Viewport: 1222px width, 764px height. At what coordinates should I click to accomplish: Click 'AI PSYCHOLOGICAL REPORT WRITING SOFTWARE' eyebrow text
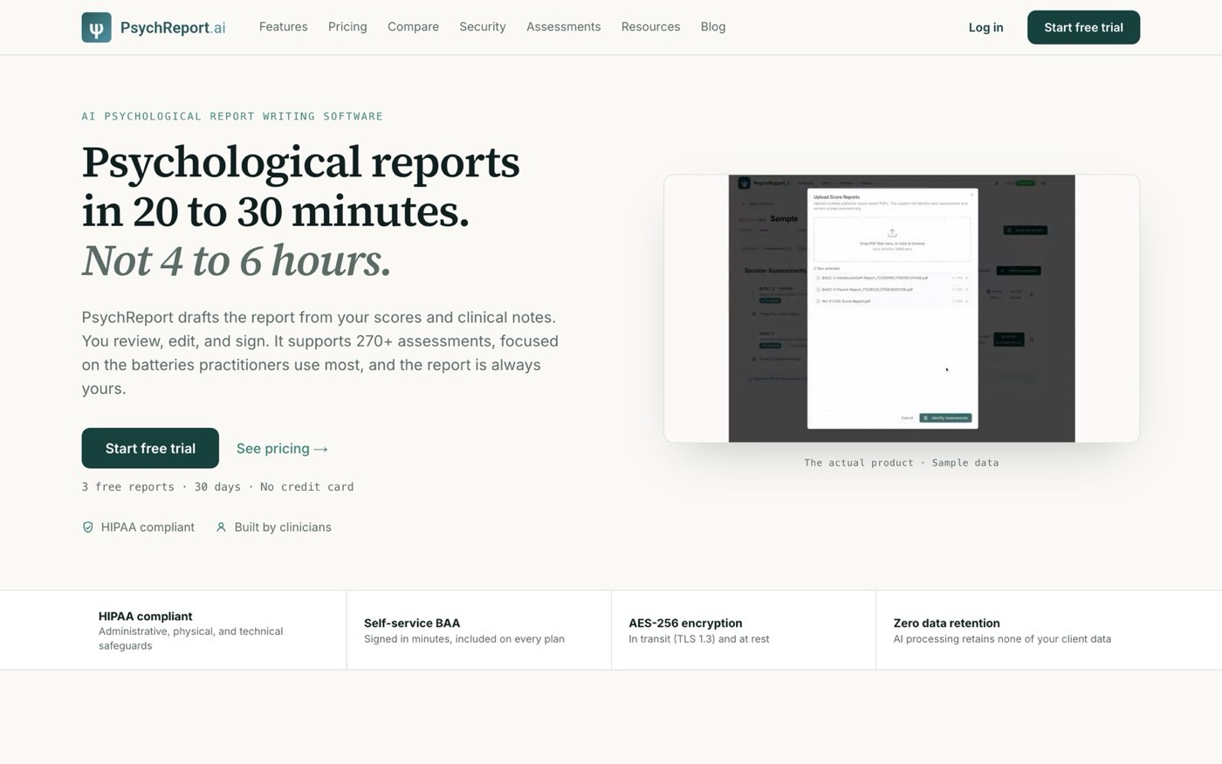(x=232, y=116)
